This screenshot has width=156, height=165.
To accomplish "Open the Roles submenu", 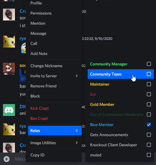I will pos(55,131).
